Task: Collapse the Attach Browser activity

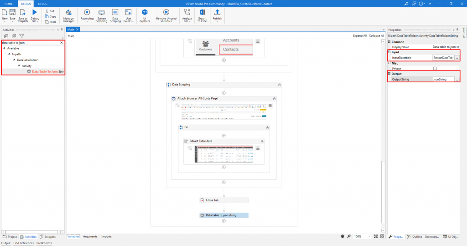Action: pos(274,98)
